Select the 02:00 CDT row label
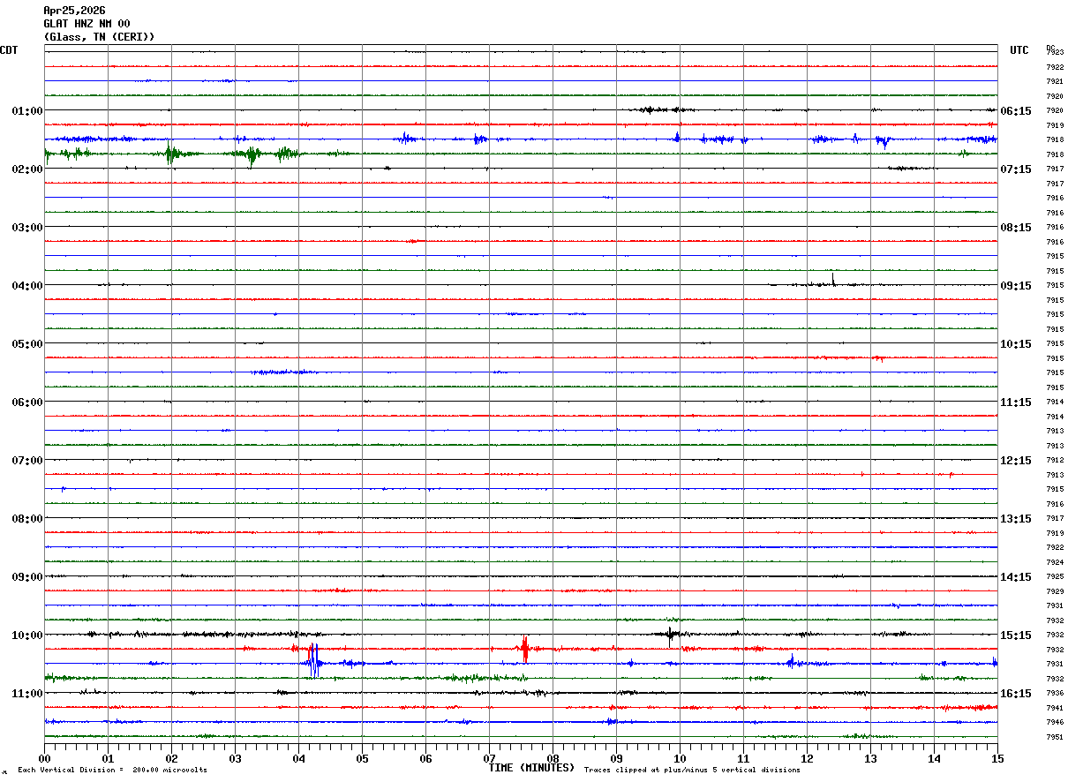1068x782 pixels. click(27, 169)
